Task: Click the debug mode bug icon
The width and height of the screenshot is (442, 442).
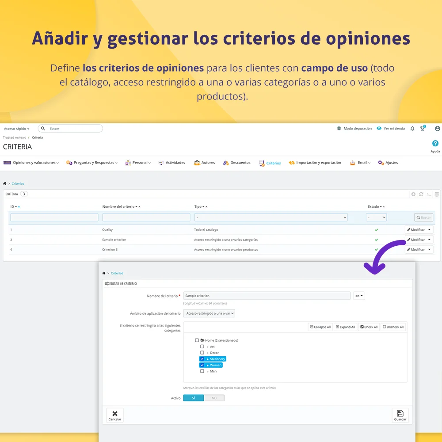Action: [339, 129]
